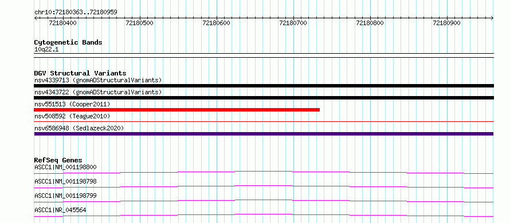Click the magenta gene line under NM_001198800
510x223 pixels.
click(x=264, y=172)
